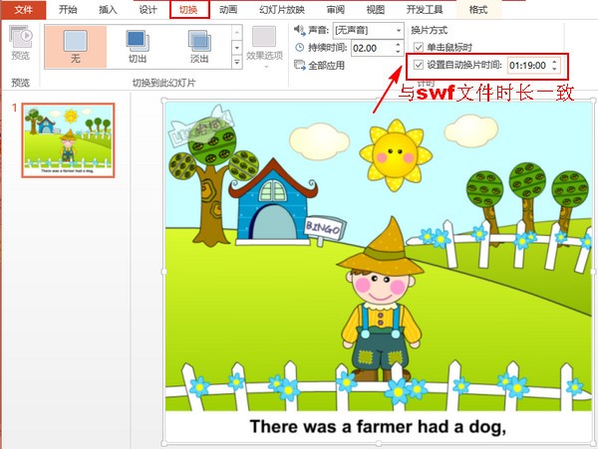
Task: Click the bottom-center handle of selected object
Action: click(379, 444)
